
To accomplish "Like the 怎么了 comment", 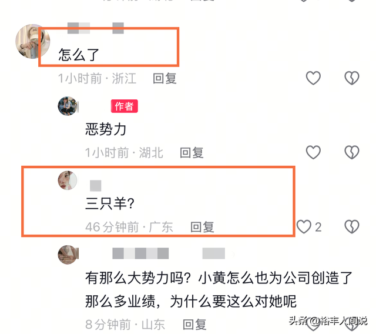I will 313,78.
